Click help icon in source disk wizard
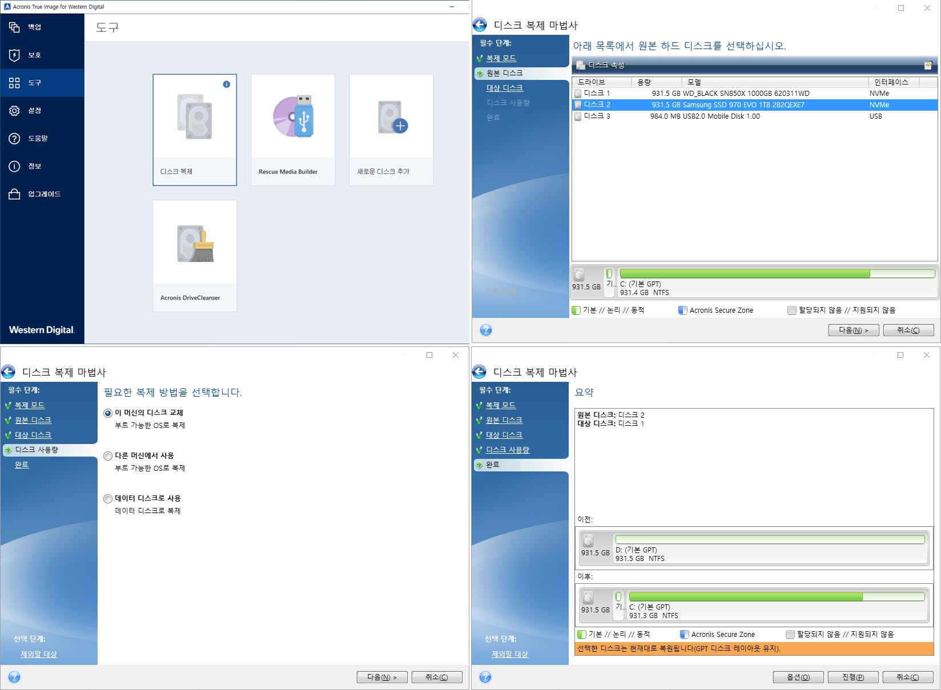The width and height of the screenshot is (941, 690). 486,330
